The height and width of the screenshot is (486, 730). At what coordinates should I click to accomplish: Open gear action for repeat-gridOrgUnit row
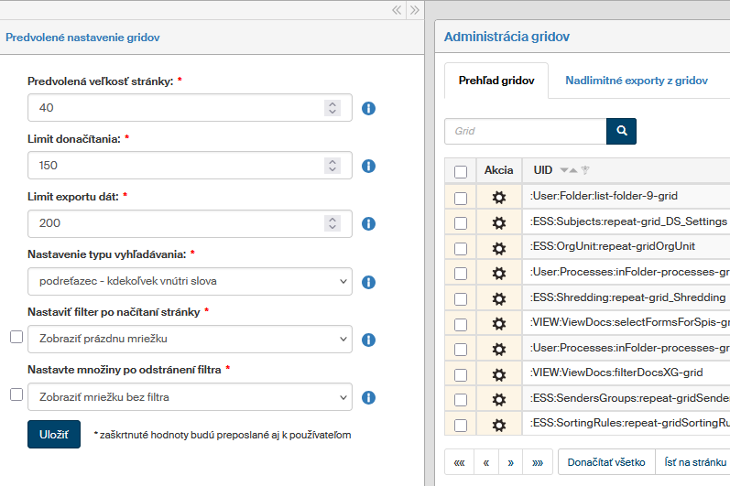pos(499,247)
